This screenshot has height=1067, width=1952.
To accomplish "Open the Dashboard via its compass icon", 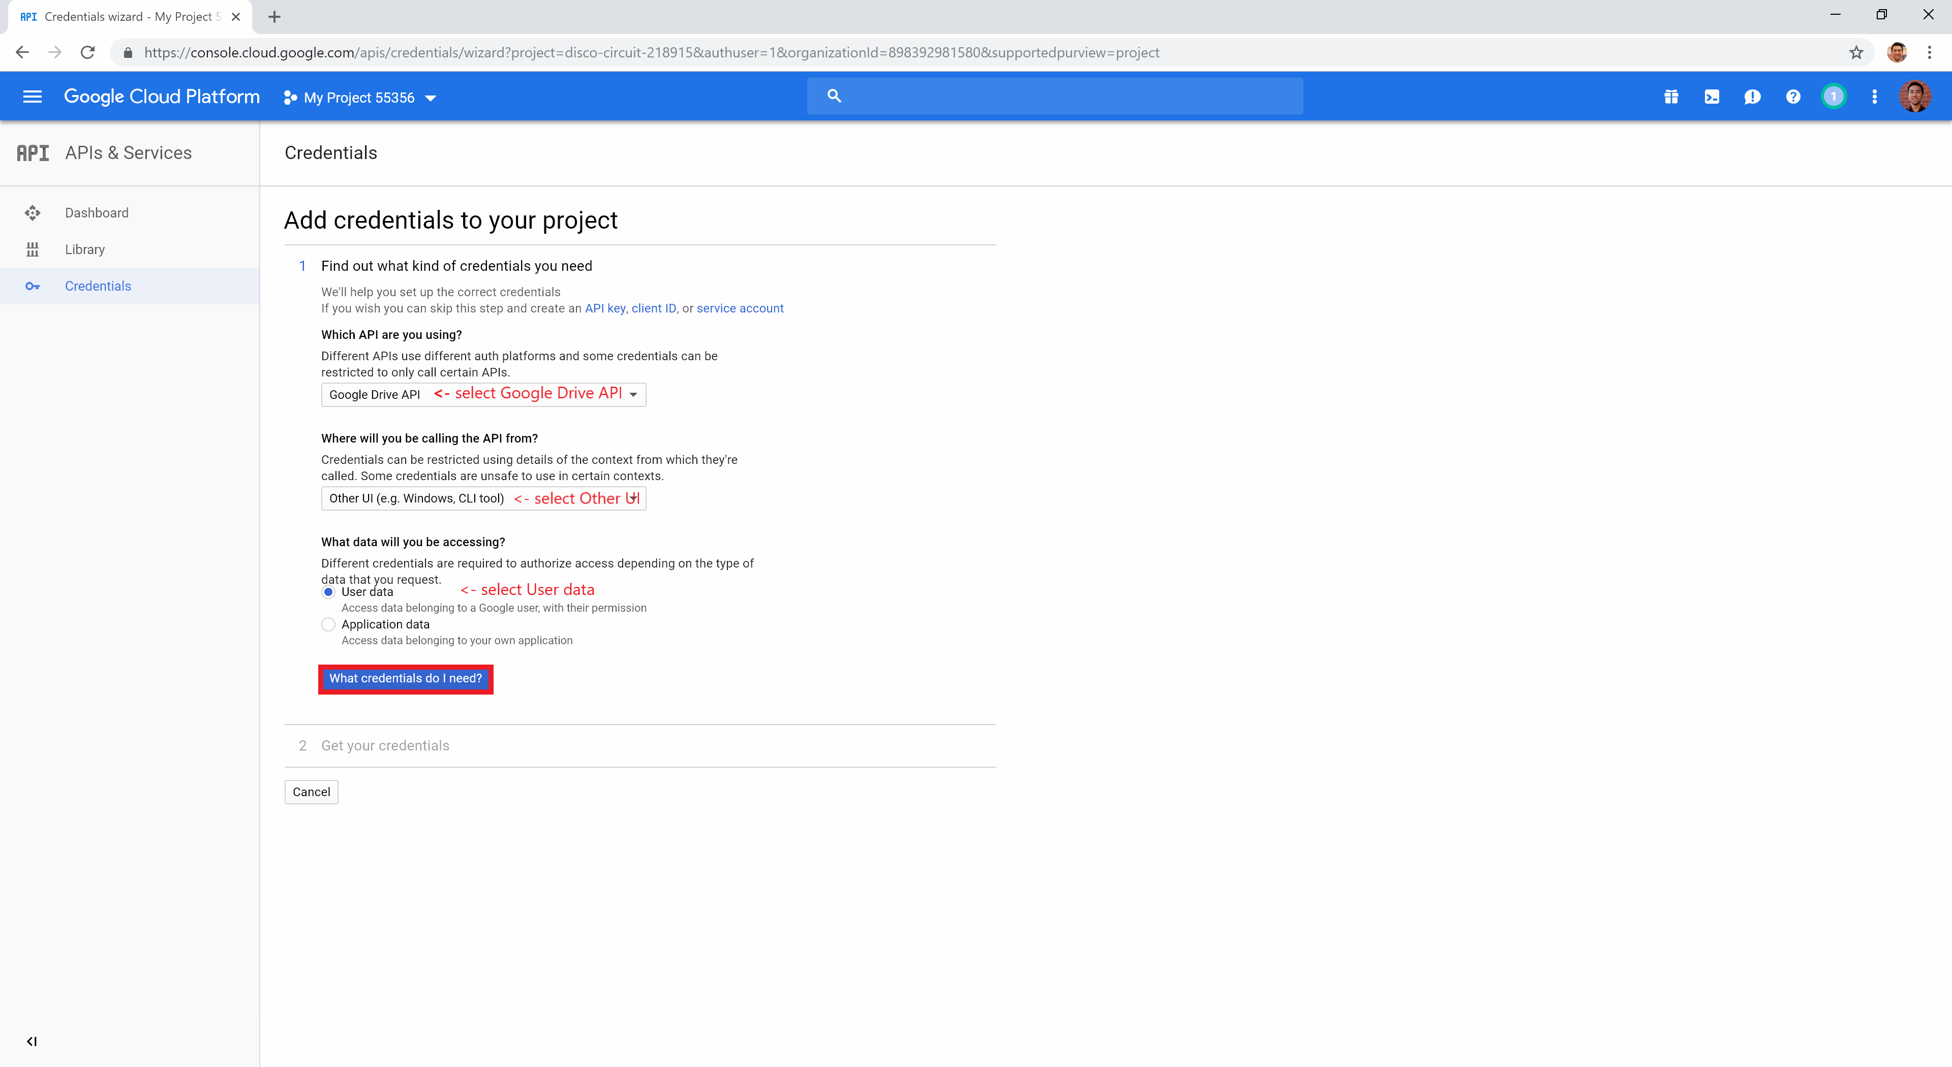I will click(34, 213).
